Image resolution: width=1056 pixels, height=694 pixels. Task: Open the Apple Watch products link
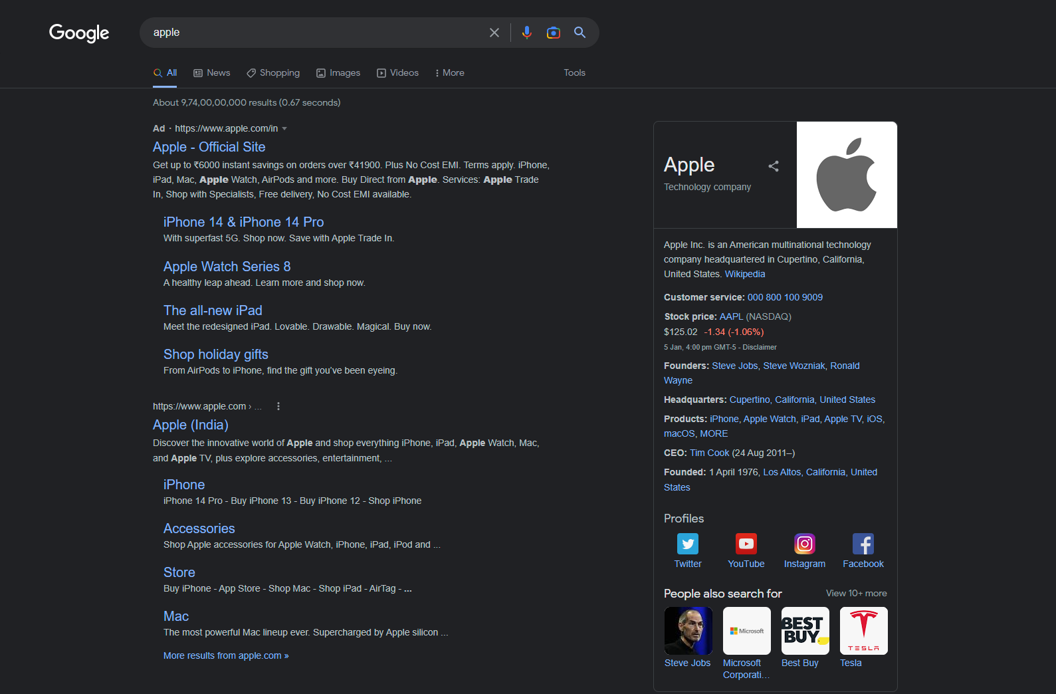[770, 419]
